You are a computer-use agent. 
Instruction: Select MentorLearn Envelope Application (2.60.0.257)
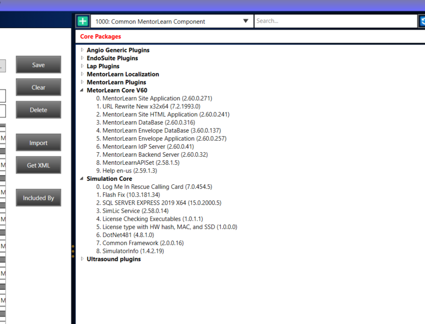[161, 139]
